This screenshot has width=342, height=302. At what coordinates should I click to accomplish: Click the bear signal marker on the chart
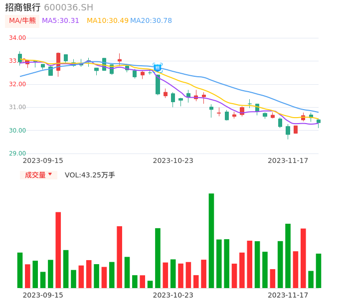[158, 68]
